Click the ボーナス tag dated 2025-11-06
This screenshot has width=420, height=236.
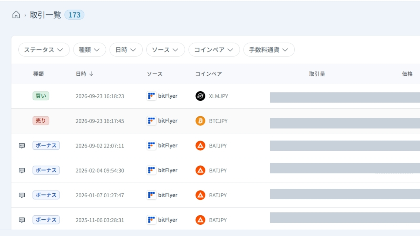[46, 220]
